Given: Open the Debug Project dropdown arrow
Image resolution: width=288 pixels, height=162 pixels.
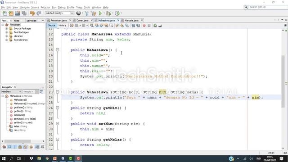Looking at the screenshot, I should 112,13.
